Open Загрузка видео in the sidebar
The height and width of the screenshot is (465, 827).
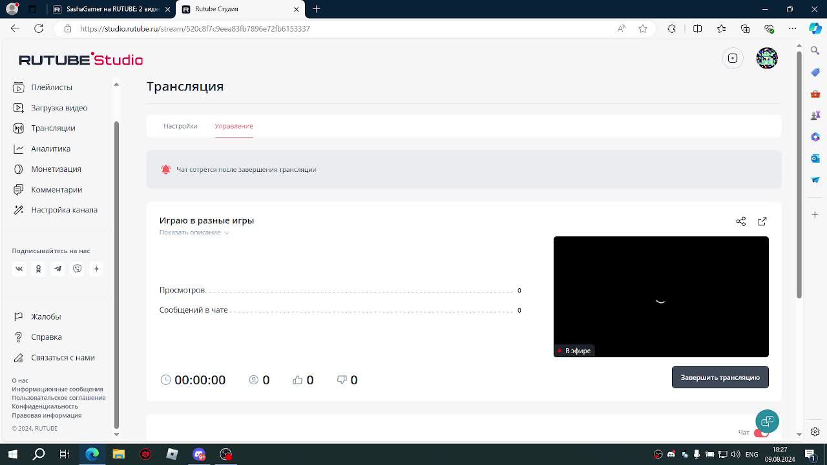[50, 108]
